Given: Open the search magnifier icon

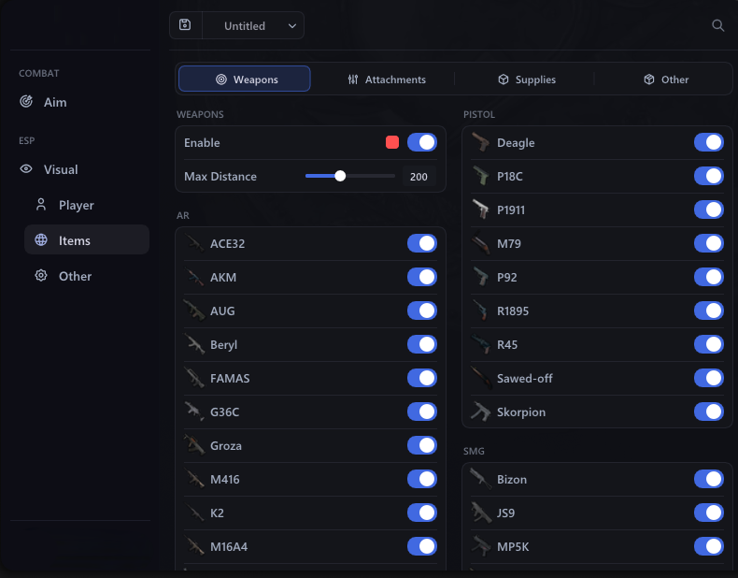Looking at the screenshot, I should click(717, 25).
